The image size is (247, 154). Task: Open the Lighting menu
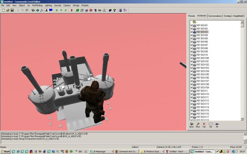[x=48, y=5]
